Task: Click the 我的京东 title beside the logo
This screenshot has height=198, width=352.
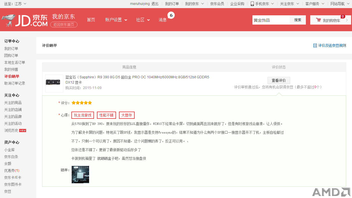Action: [x=64, y=16]
